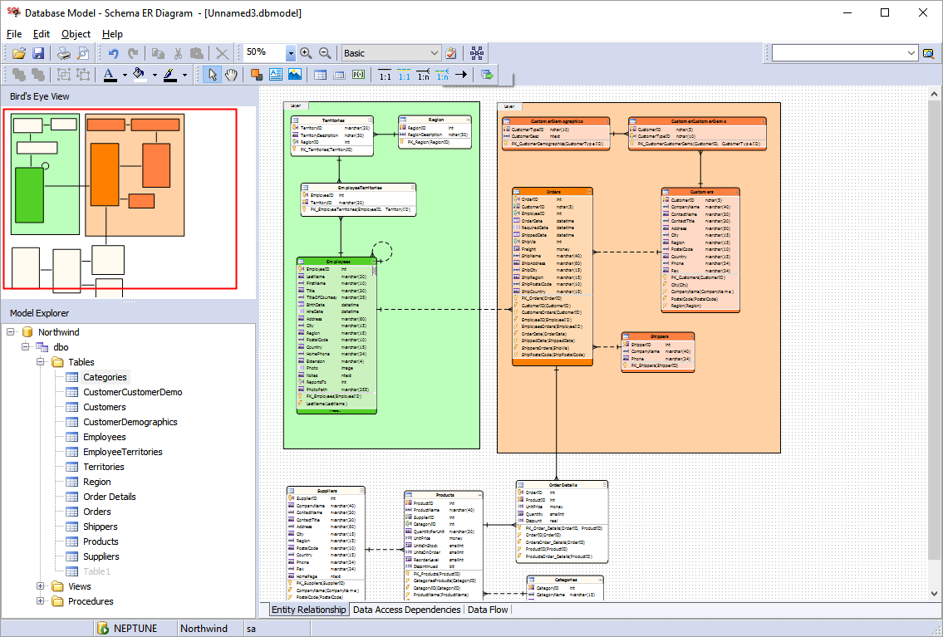
Task: Click the Zoom Out magnifier icon
Action: [325, 53]
